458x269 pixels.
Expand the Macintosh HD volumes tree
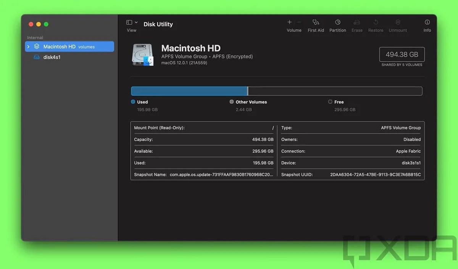28,46
